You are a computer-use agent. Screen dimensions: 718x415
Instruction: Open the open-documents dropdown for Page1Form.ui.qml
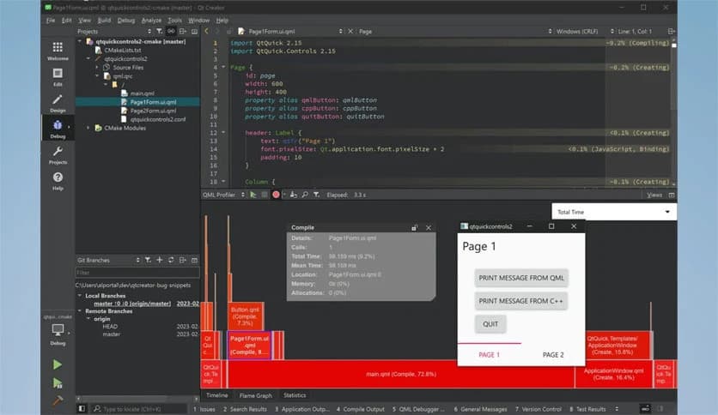[296, 31]
